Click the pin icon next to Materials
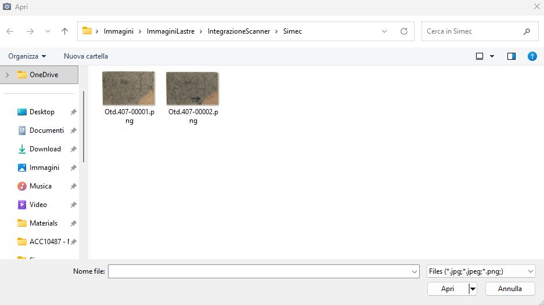The width and height of the screenshot is (544, 305). click(x=73, y=223)
